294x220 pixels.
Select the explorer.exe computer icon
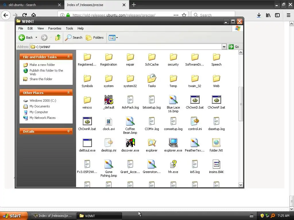pyautogui.click(x=173, y=145)
